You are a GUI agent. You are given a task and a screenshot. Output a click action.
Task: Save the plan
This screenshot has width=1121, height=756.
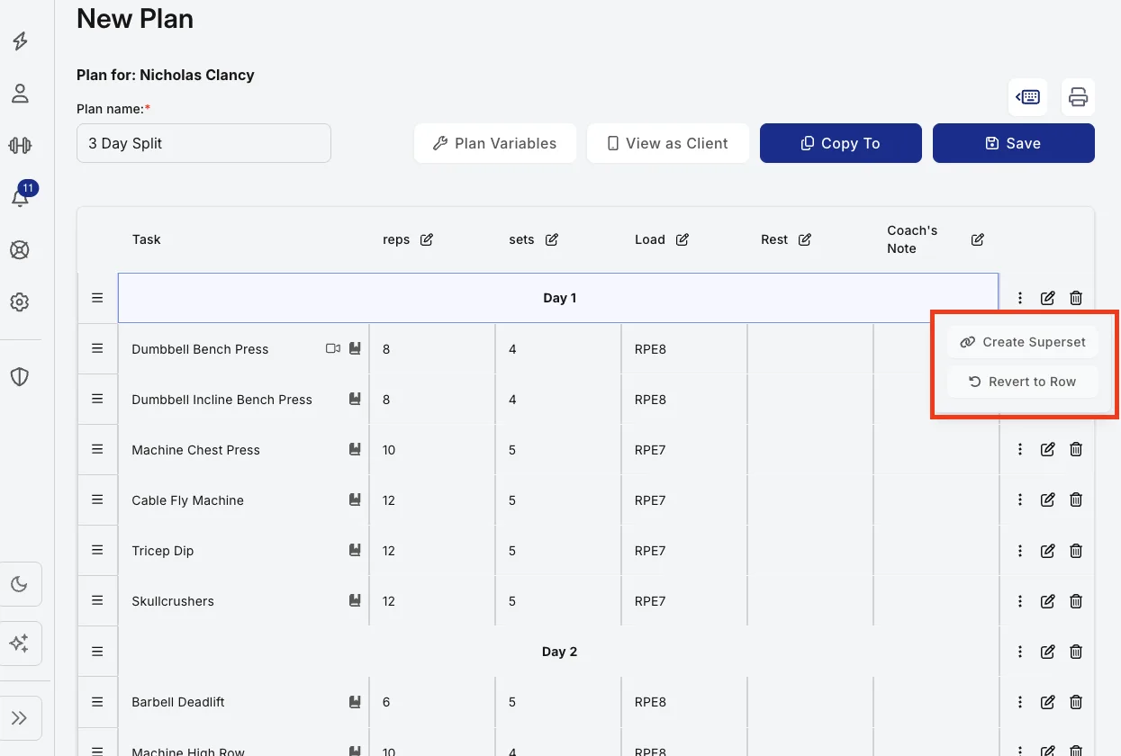tap(1014, 143)
